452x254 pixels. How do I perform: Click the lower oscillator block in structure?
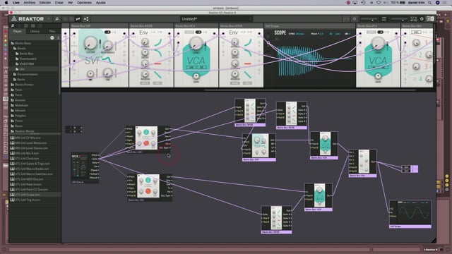(x=150, y=188)
